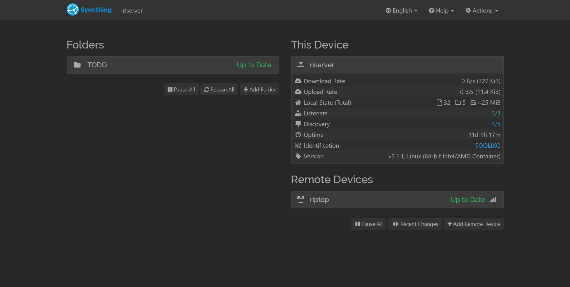This screenshot has height=287, width=570.
Task: Click the Download Rate cloud icon
Action: tap(298, 81)
